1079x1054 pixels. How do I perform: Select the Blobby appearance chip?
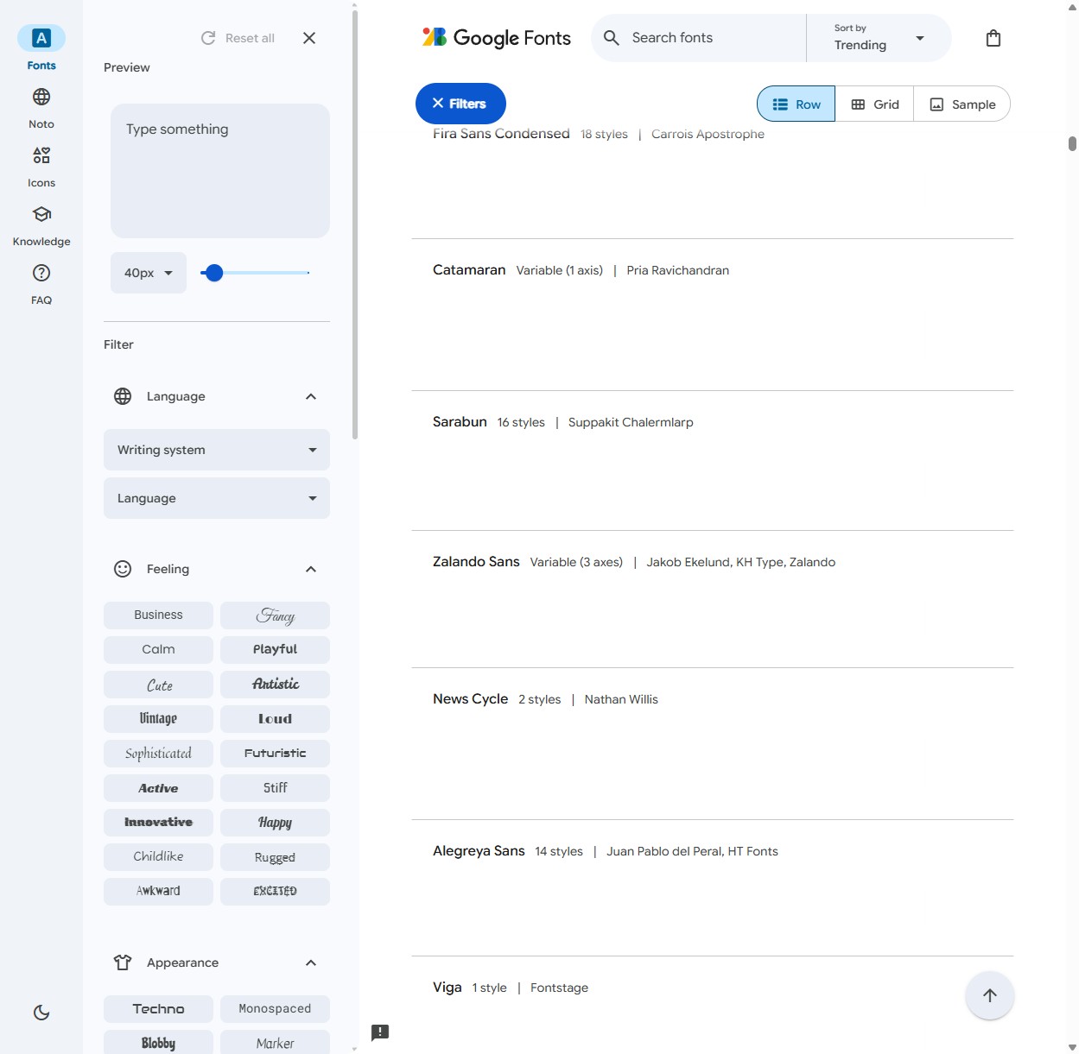(x=158, y=1043)
